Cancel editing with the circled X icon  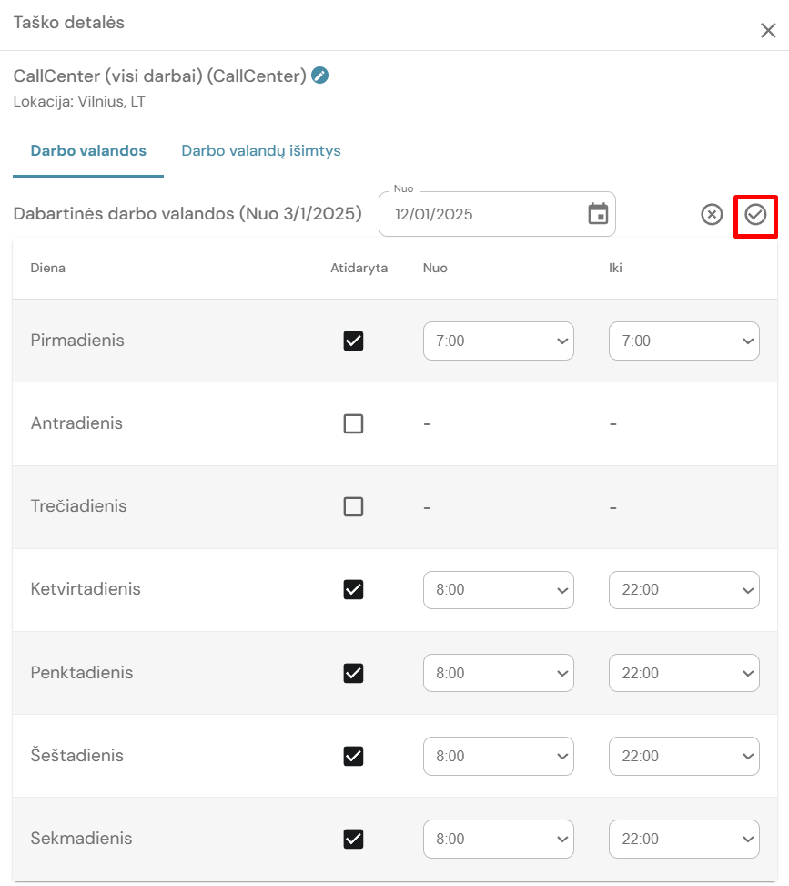click(x=712, y=214)
